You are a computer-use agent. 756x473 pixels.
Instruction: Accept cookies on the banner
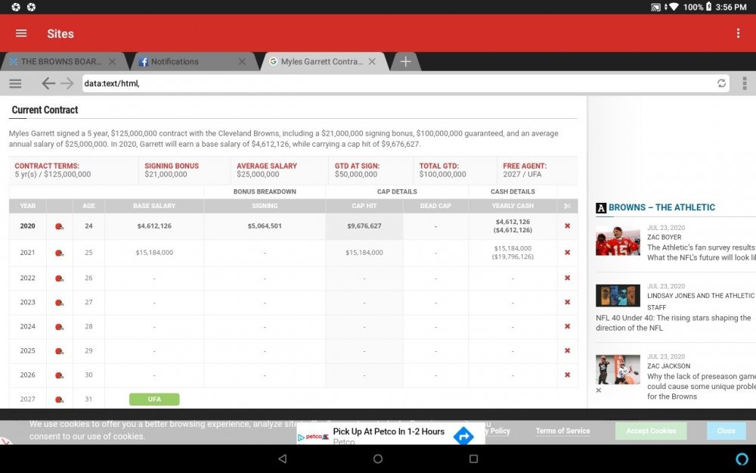point(651,431)
